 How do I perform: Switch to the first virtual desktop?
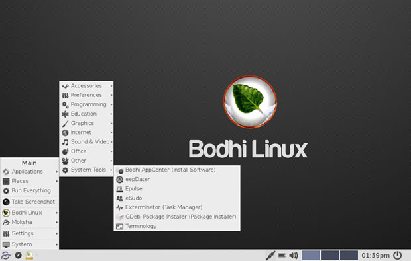[311, 255]
